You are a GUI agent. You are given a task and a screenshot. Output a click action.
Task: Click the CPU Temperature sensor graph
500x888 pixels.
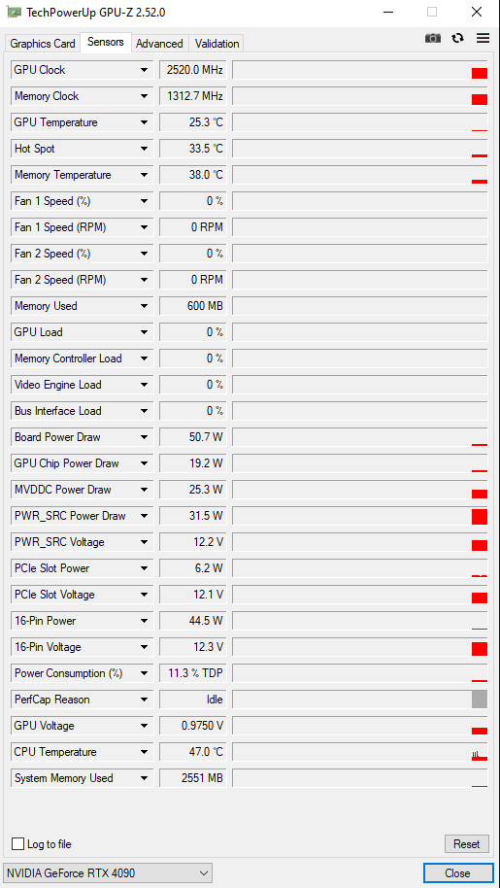(x=360, y=752)
